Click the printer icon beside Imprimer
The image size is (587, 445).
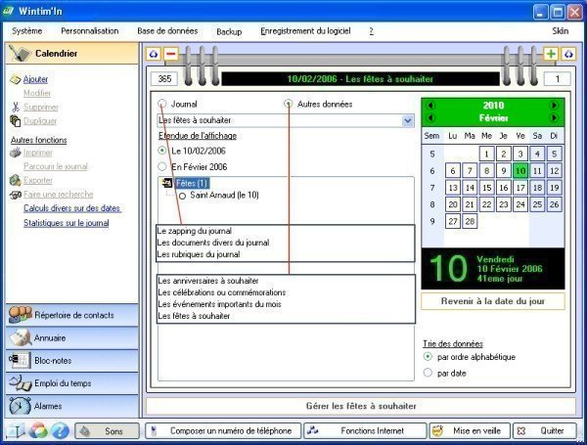pyautogui.click(x=16, y=153)
